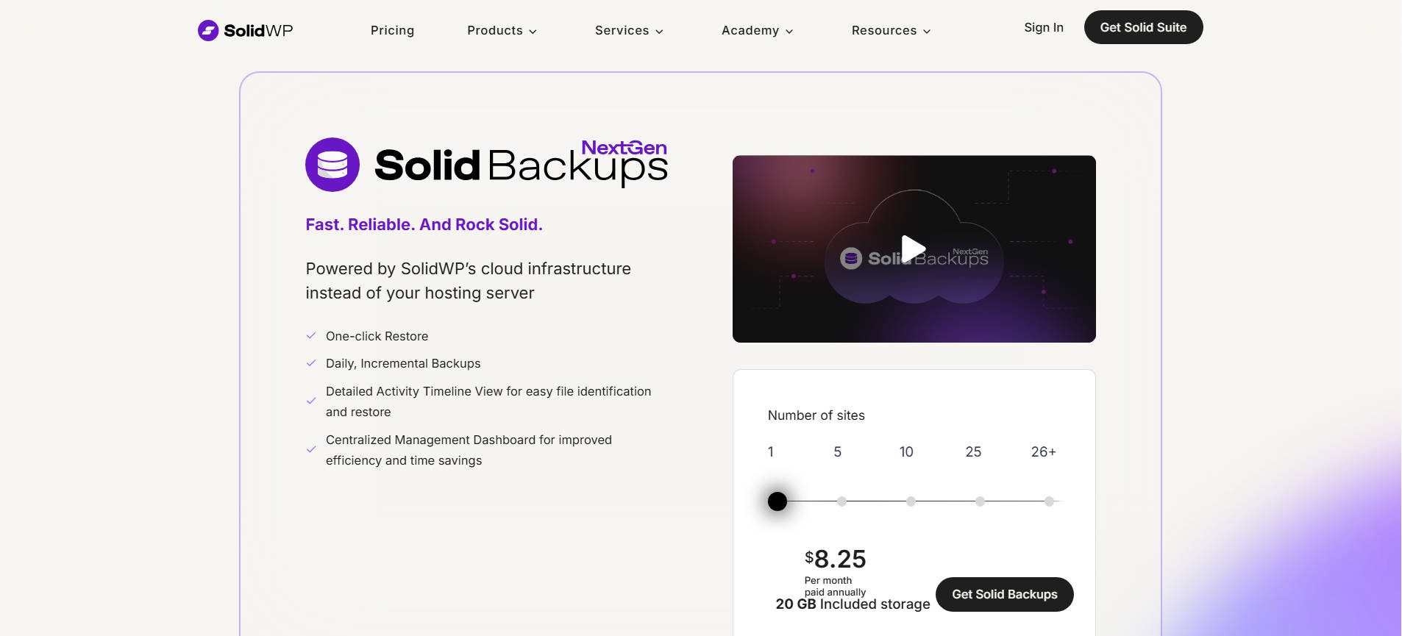The image size is (1402, 636).
Task: Click the Get Solid Suite button
Action: pyautogui.click(x=1143, y=27)
